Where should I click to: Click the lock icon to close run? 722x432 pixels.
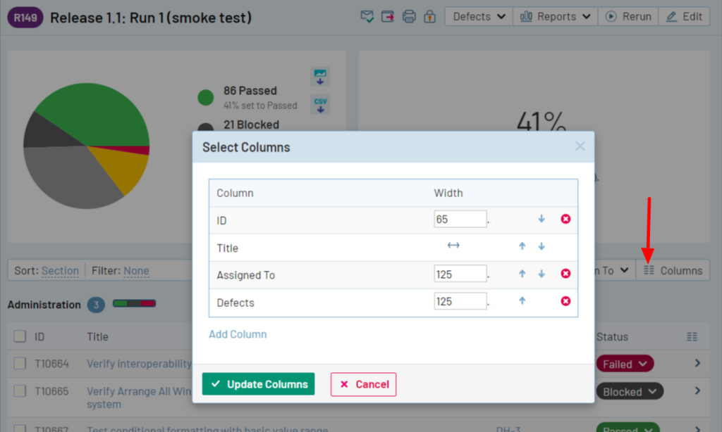(429, 17)
